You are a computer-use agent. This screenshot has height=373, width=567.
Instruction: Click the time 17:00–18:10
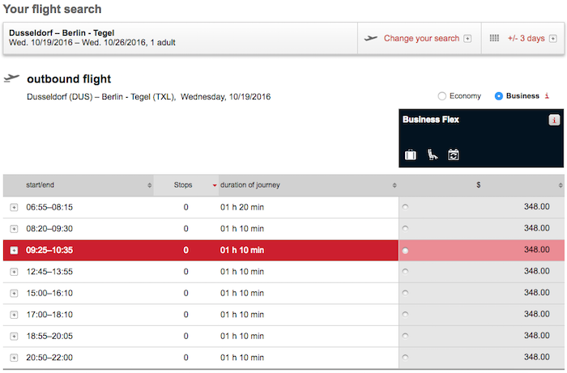(x=49, y=315)
